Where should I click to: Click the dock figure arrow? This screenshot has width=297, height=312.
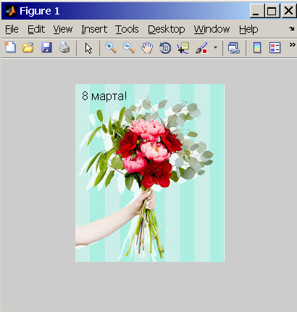coord(291,28)
